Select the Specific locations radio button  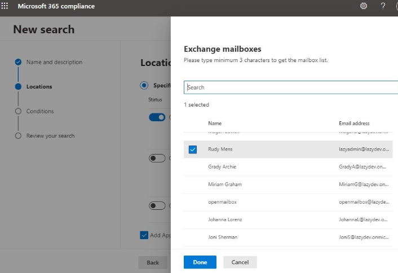point(144,85)
